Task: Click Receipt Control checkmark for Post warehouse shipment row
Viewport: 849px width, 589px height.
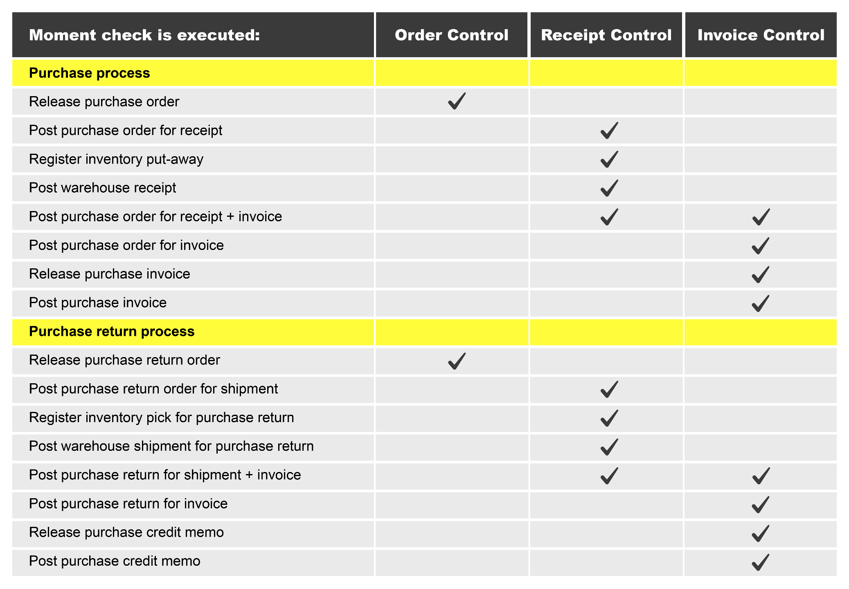Action: (609, 447)
